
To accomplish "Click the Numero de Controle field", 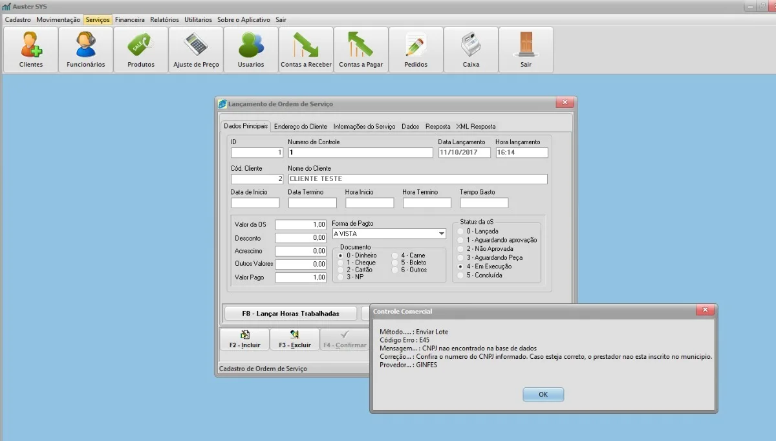I will (360, 153).
